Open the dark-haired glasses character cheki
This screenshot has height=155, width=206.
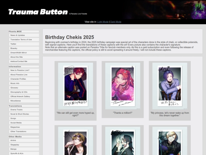pos(123,141)
